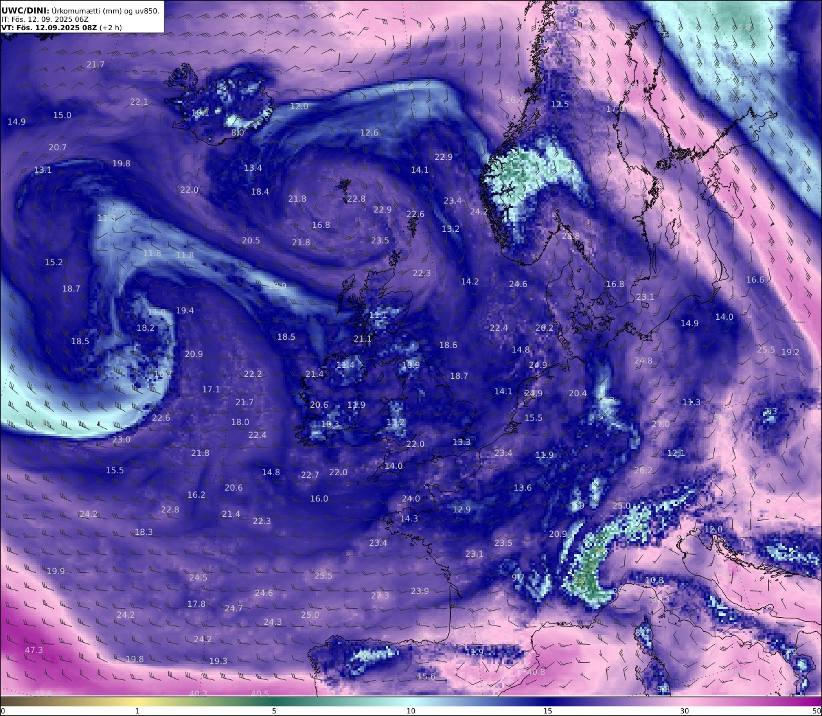
Task: Click the 22.2 map value
Action: (253, 374)
